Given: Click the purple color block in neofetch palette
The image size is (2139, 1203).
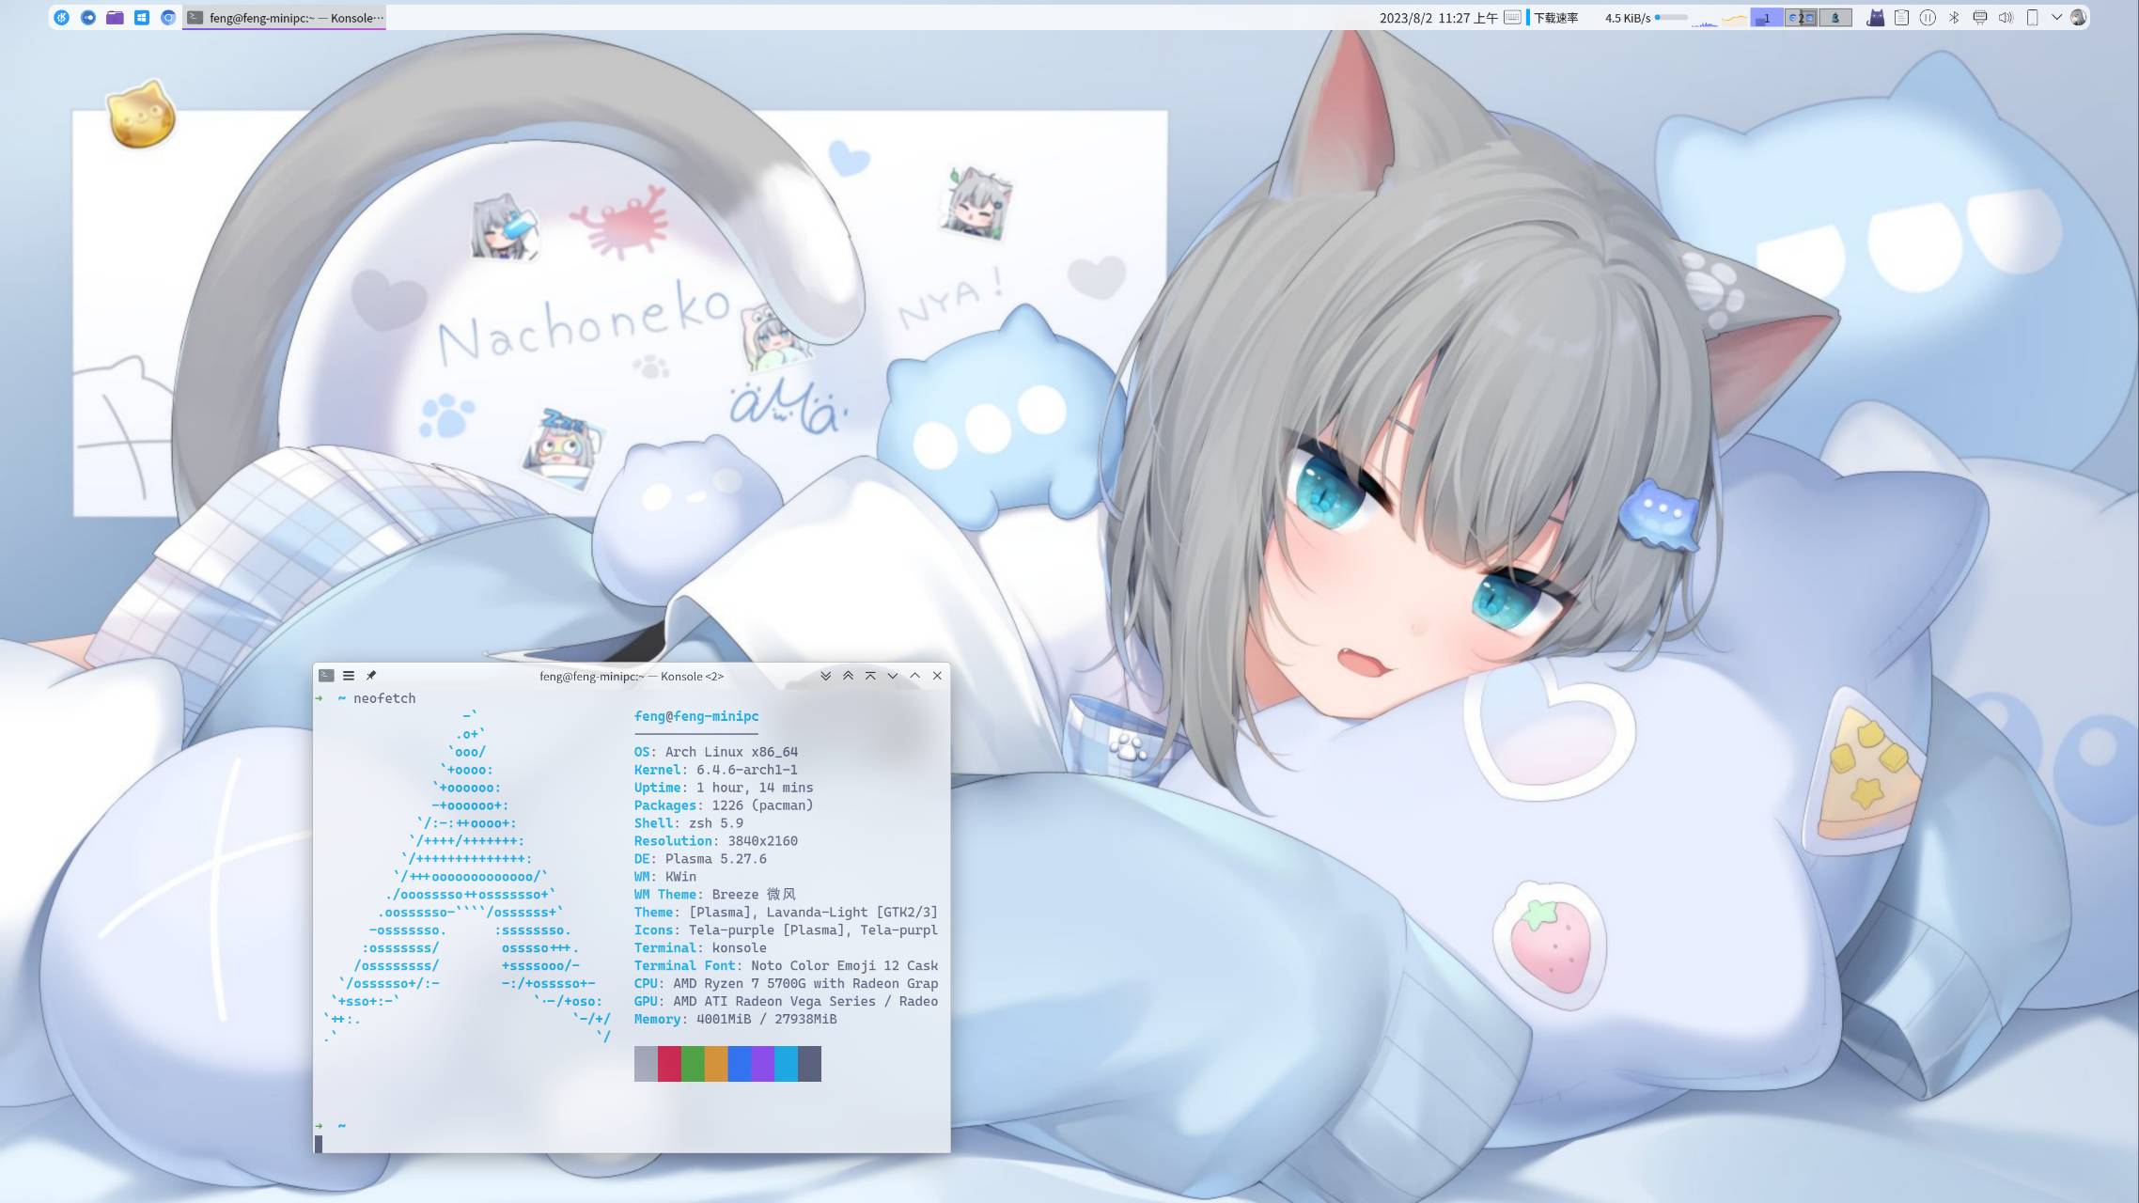Looking at the screenshot, I should [x=763, y=1064].
